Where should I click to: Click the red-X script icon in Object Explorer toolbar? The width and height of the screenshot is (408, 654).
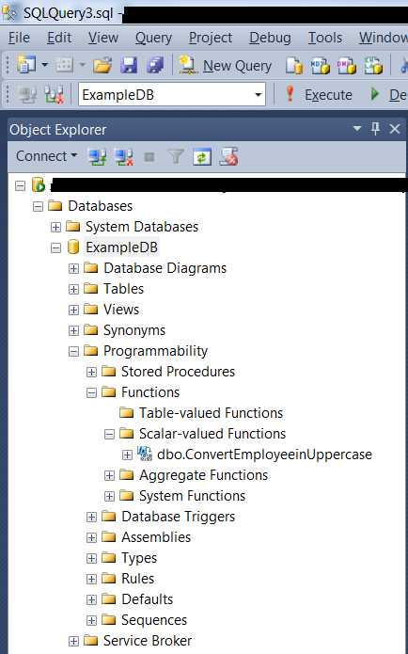pos(228,157)
